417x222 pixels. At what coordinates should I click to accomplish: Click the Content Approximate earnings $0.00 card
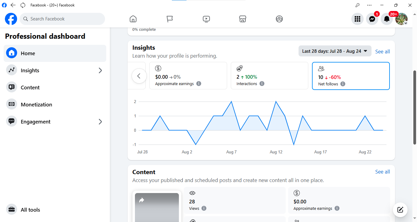339,200
